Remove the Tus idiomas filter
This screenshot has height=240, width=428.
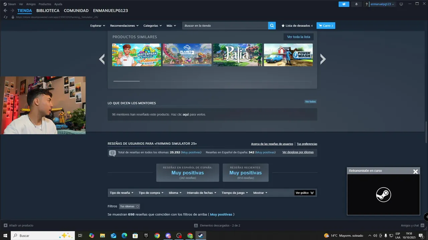click(137, 206)
